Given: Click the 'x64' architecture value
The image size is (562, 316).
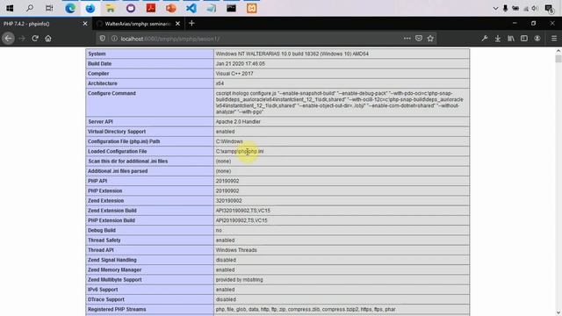Looking at the screenshot, I should pos(220,83).
